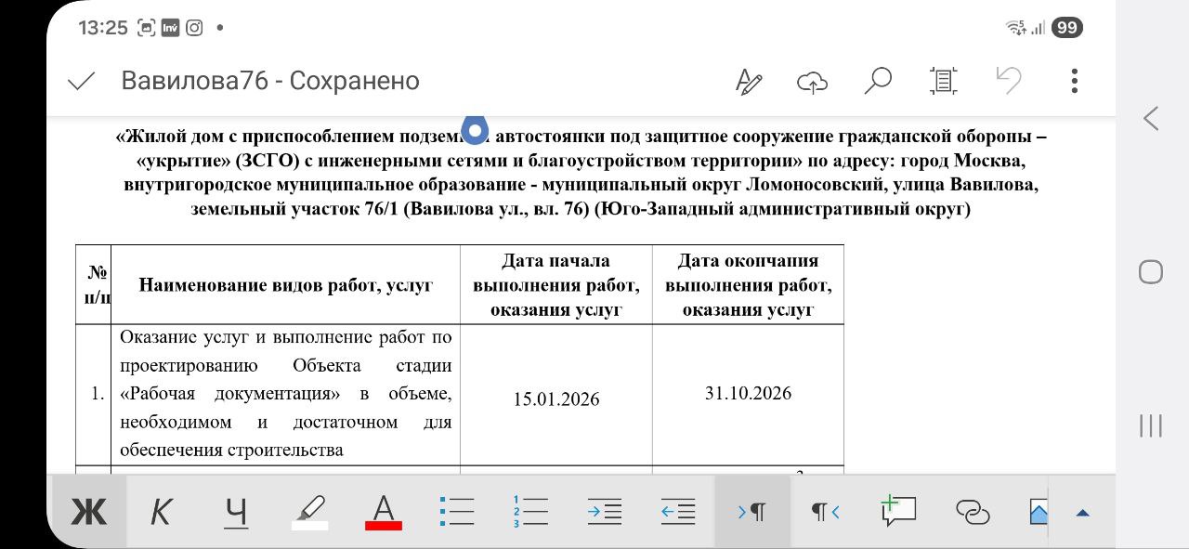Screen dimensions: 1189x549
Task: Tap the bold heading paragraph «Жилой дом…
Action: click(581, 173)
